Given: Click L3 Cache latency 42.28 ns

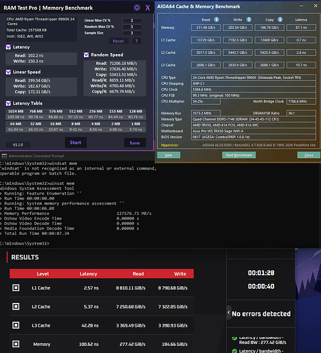Looking at the screenshot, I should click(x=90, y=325).
